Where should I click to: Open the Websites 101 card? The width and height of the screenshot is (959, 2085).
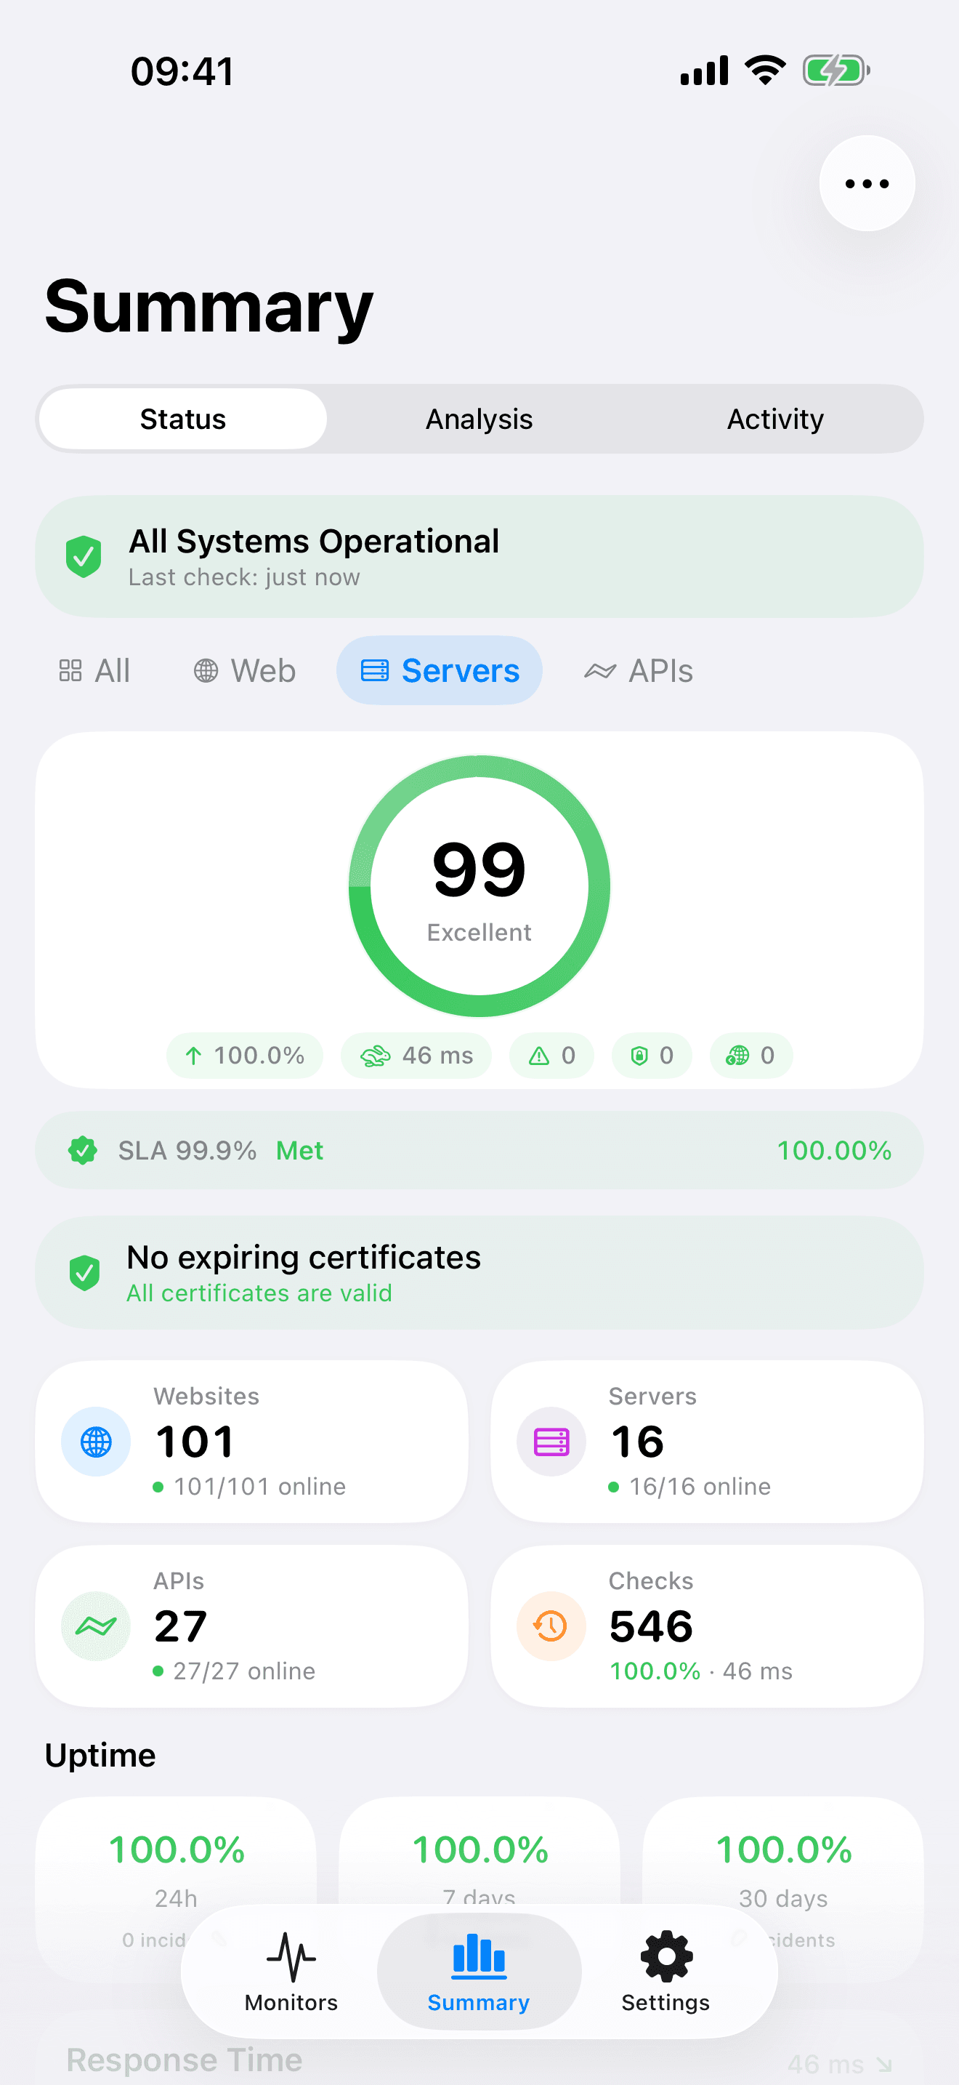[x=251, y=1442]
